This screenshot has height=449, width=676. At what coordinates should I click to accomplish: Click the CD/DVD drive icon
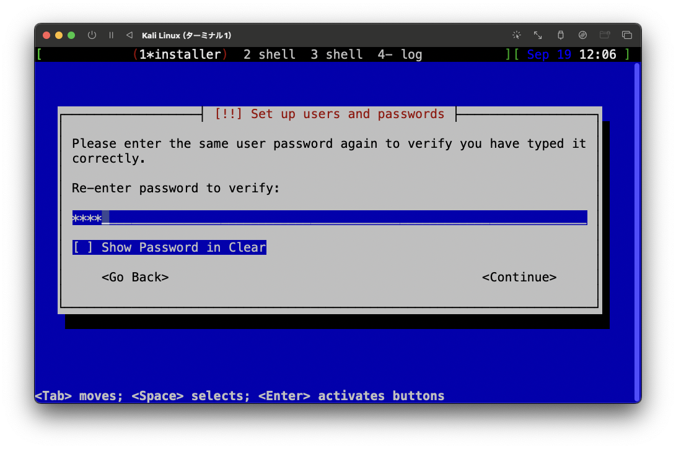click(x=582, y=35)
